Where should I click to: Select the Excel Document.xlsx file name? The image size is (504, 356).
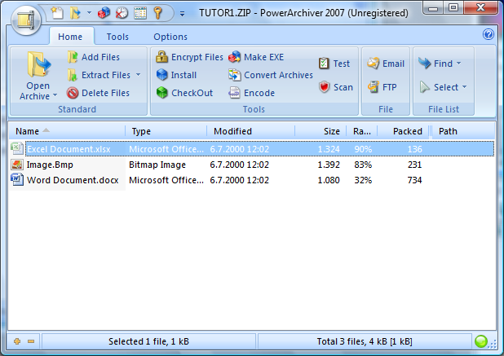[x=69, y=149]
